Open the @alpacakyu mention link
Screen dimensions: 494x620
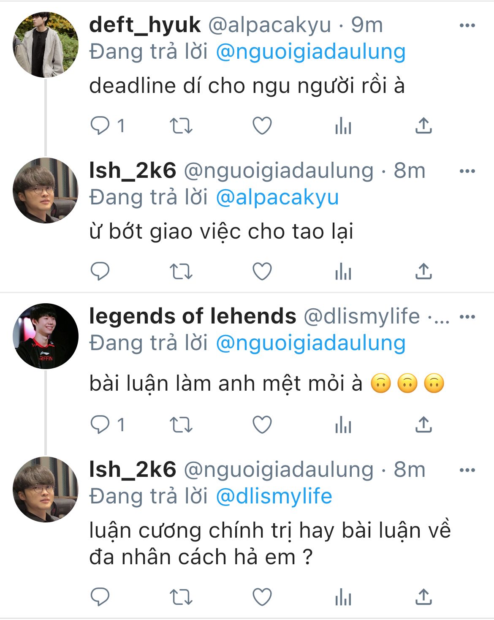pos(277,198)
